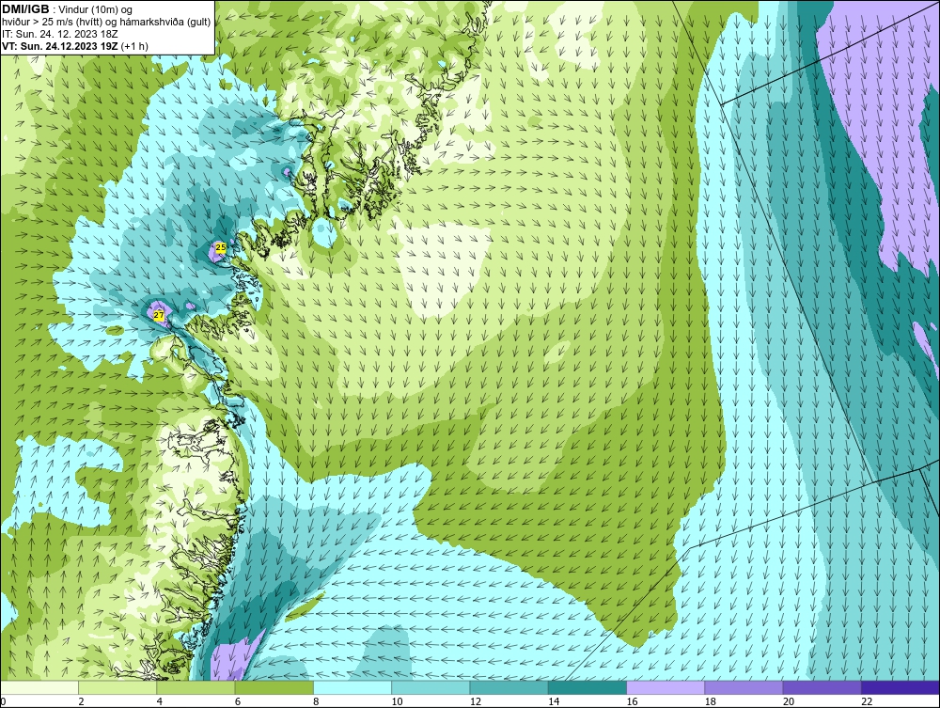
Task: Select the 6-8 m/s olive green swatch
Action: (x=274, y=687)
